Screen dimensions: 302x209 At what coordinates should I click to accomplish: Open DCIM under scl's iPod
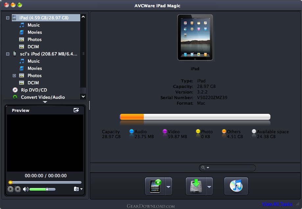pyautogui.click(x=33, y=83)
